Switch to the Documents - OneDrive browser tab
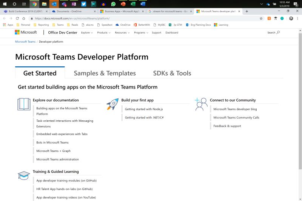Image resolution: width=302 pixels, height=201 pixels. tap(74, 11)
